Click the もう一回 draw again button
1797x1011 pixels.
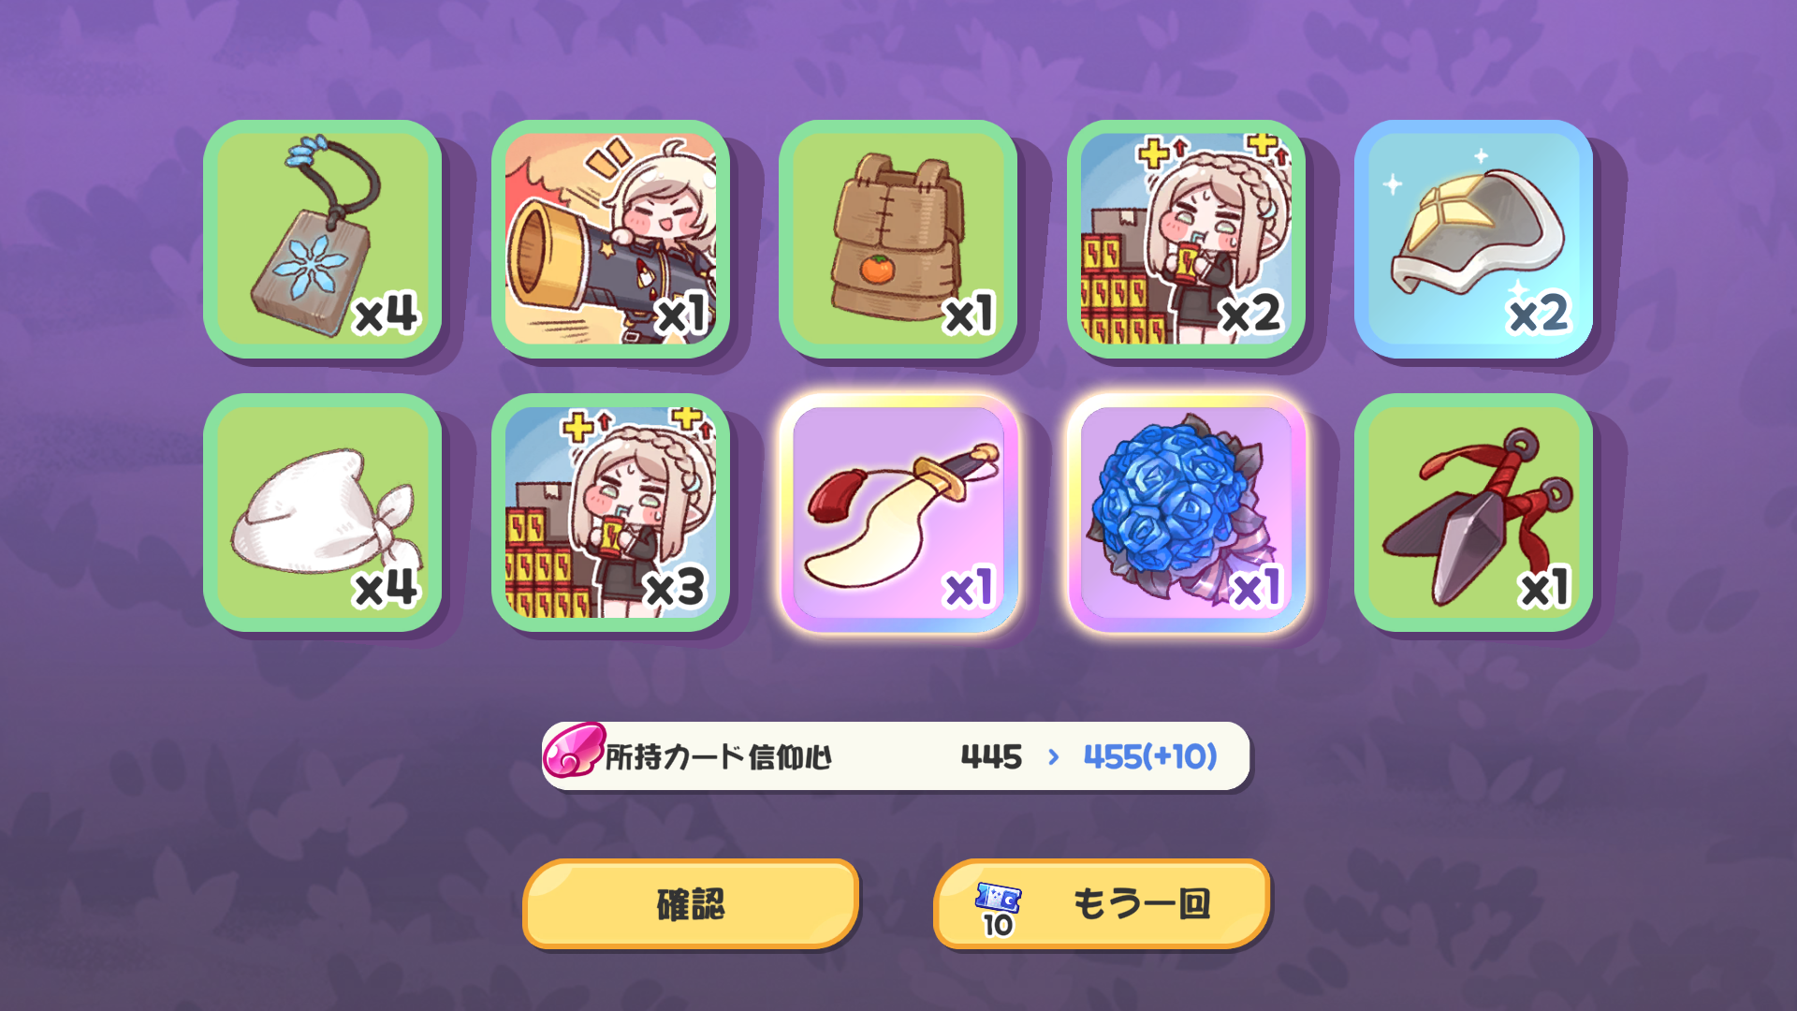coord(1102,903)
